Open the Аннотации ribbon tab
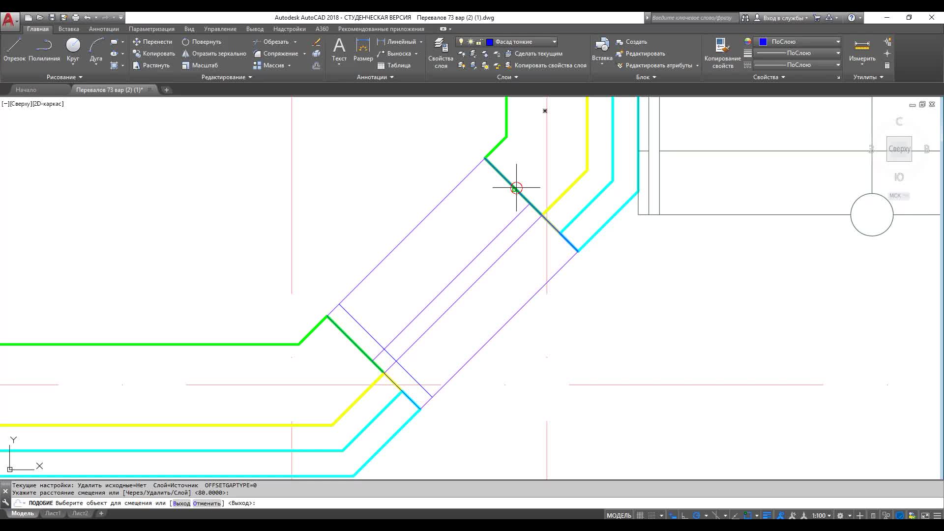Viewport: 944px width, 531px height. click(104, 29)
